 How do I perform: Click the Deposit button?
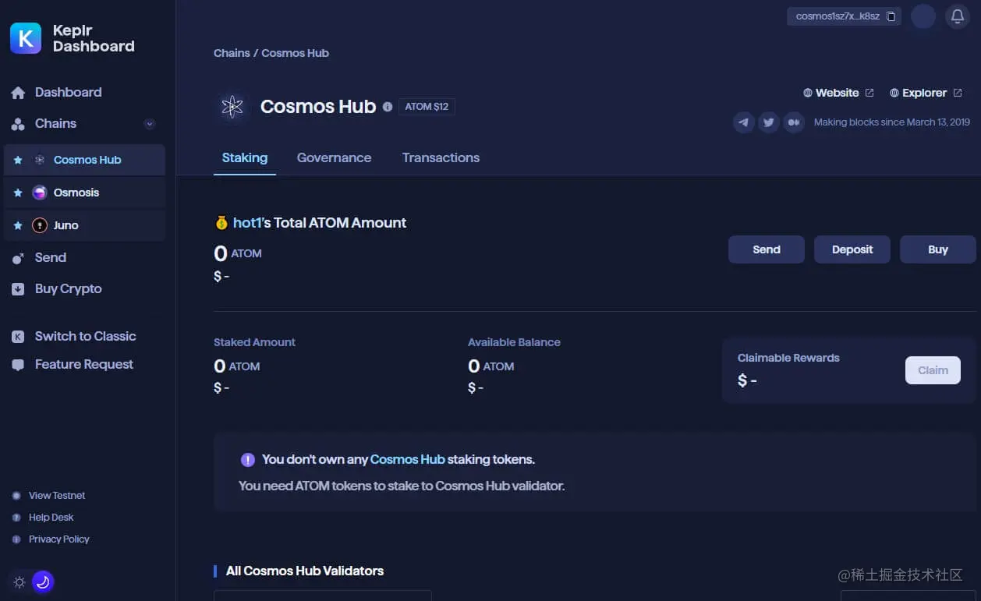pyautogui.click(x=852, y=249)
